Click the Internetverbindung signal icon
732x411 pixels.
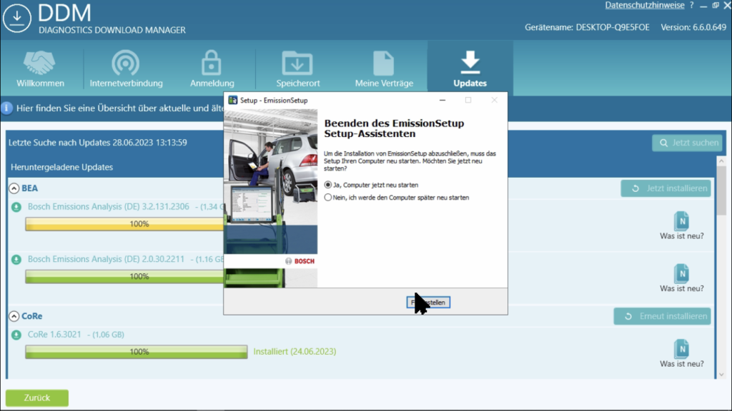pyautogui.click(x=126, y=64)
